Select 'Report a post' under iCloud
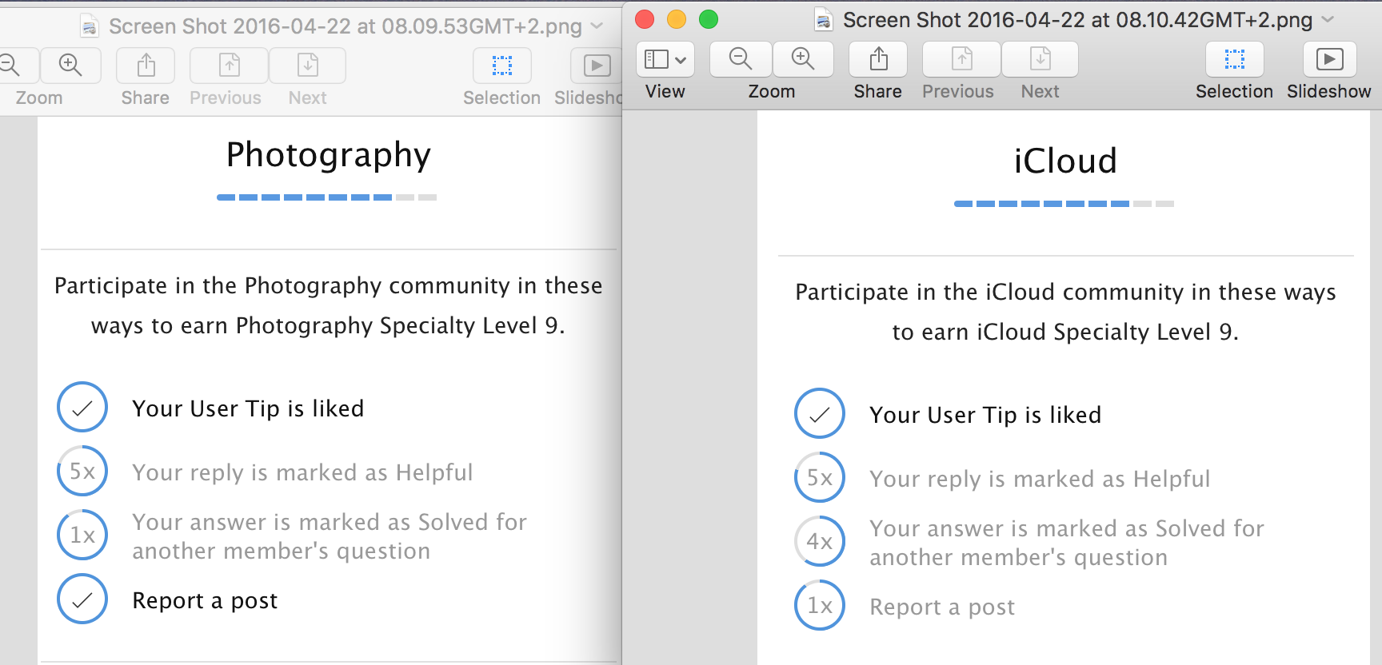The height and width of the screenshot is (665, 1382). coord(942,607)
